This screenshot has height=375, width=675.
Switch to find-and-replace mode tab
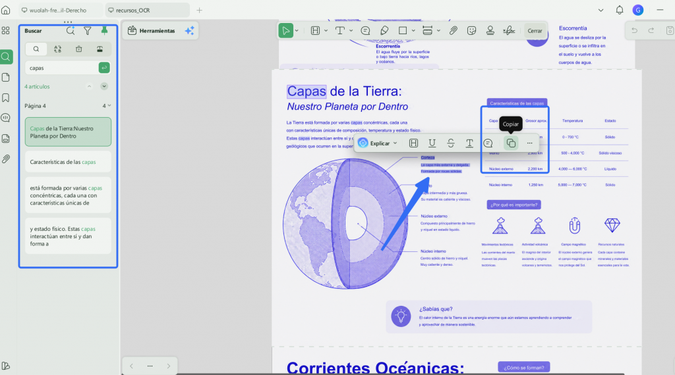58,49
